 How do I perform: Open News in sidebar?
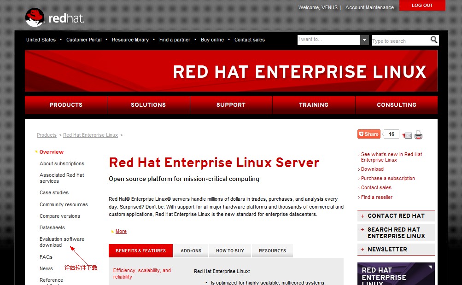(46, 268)
